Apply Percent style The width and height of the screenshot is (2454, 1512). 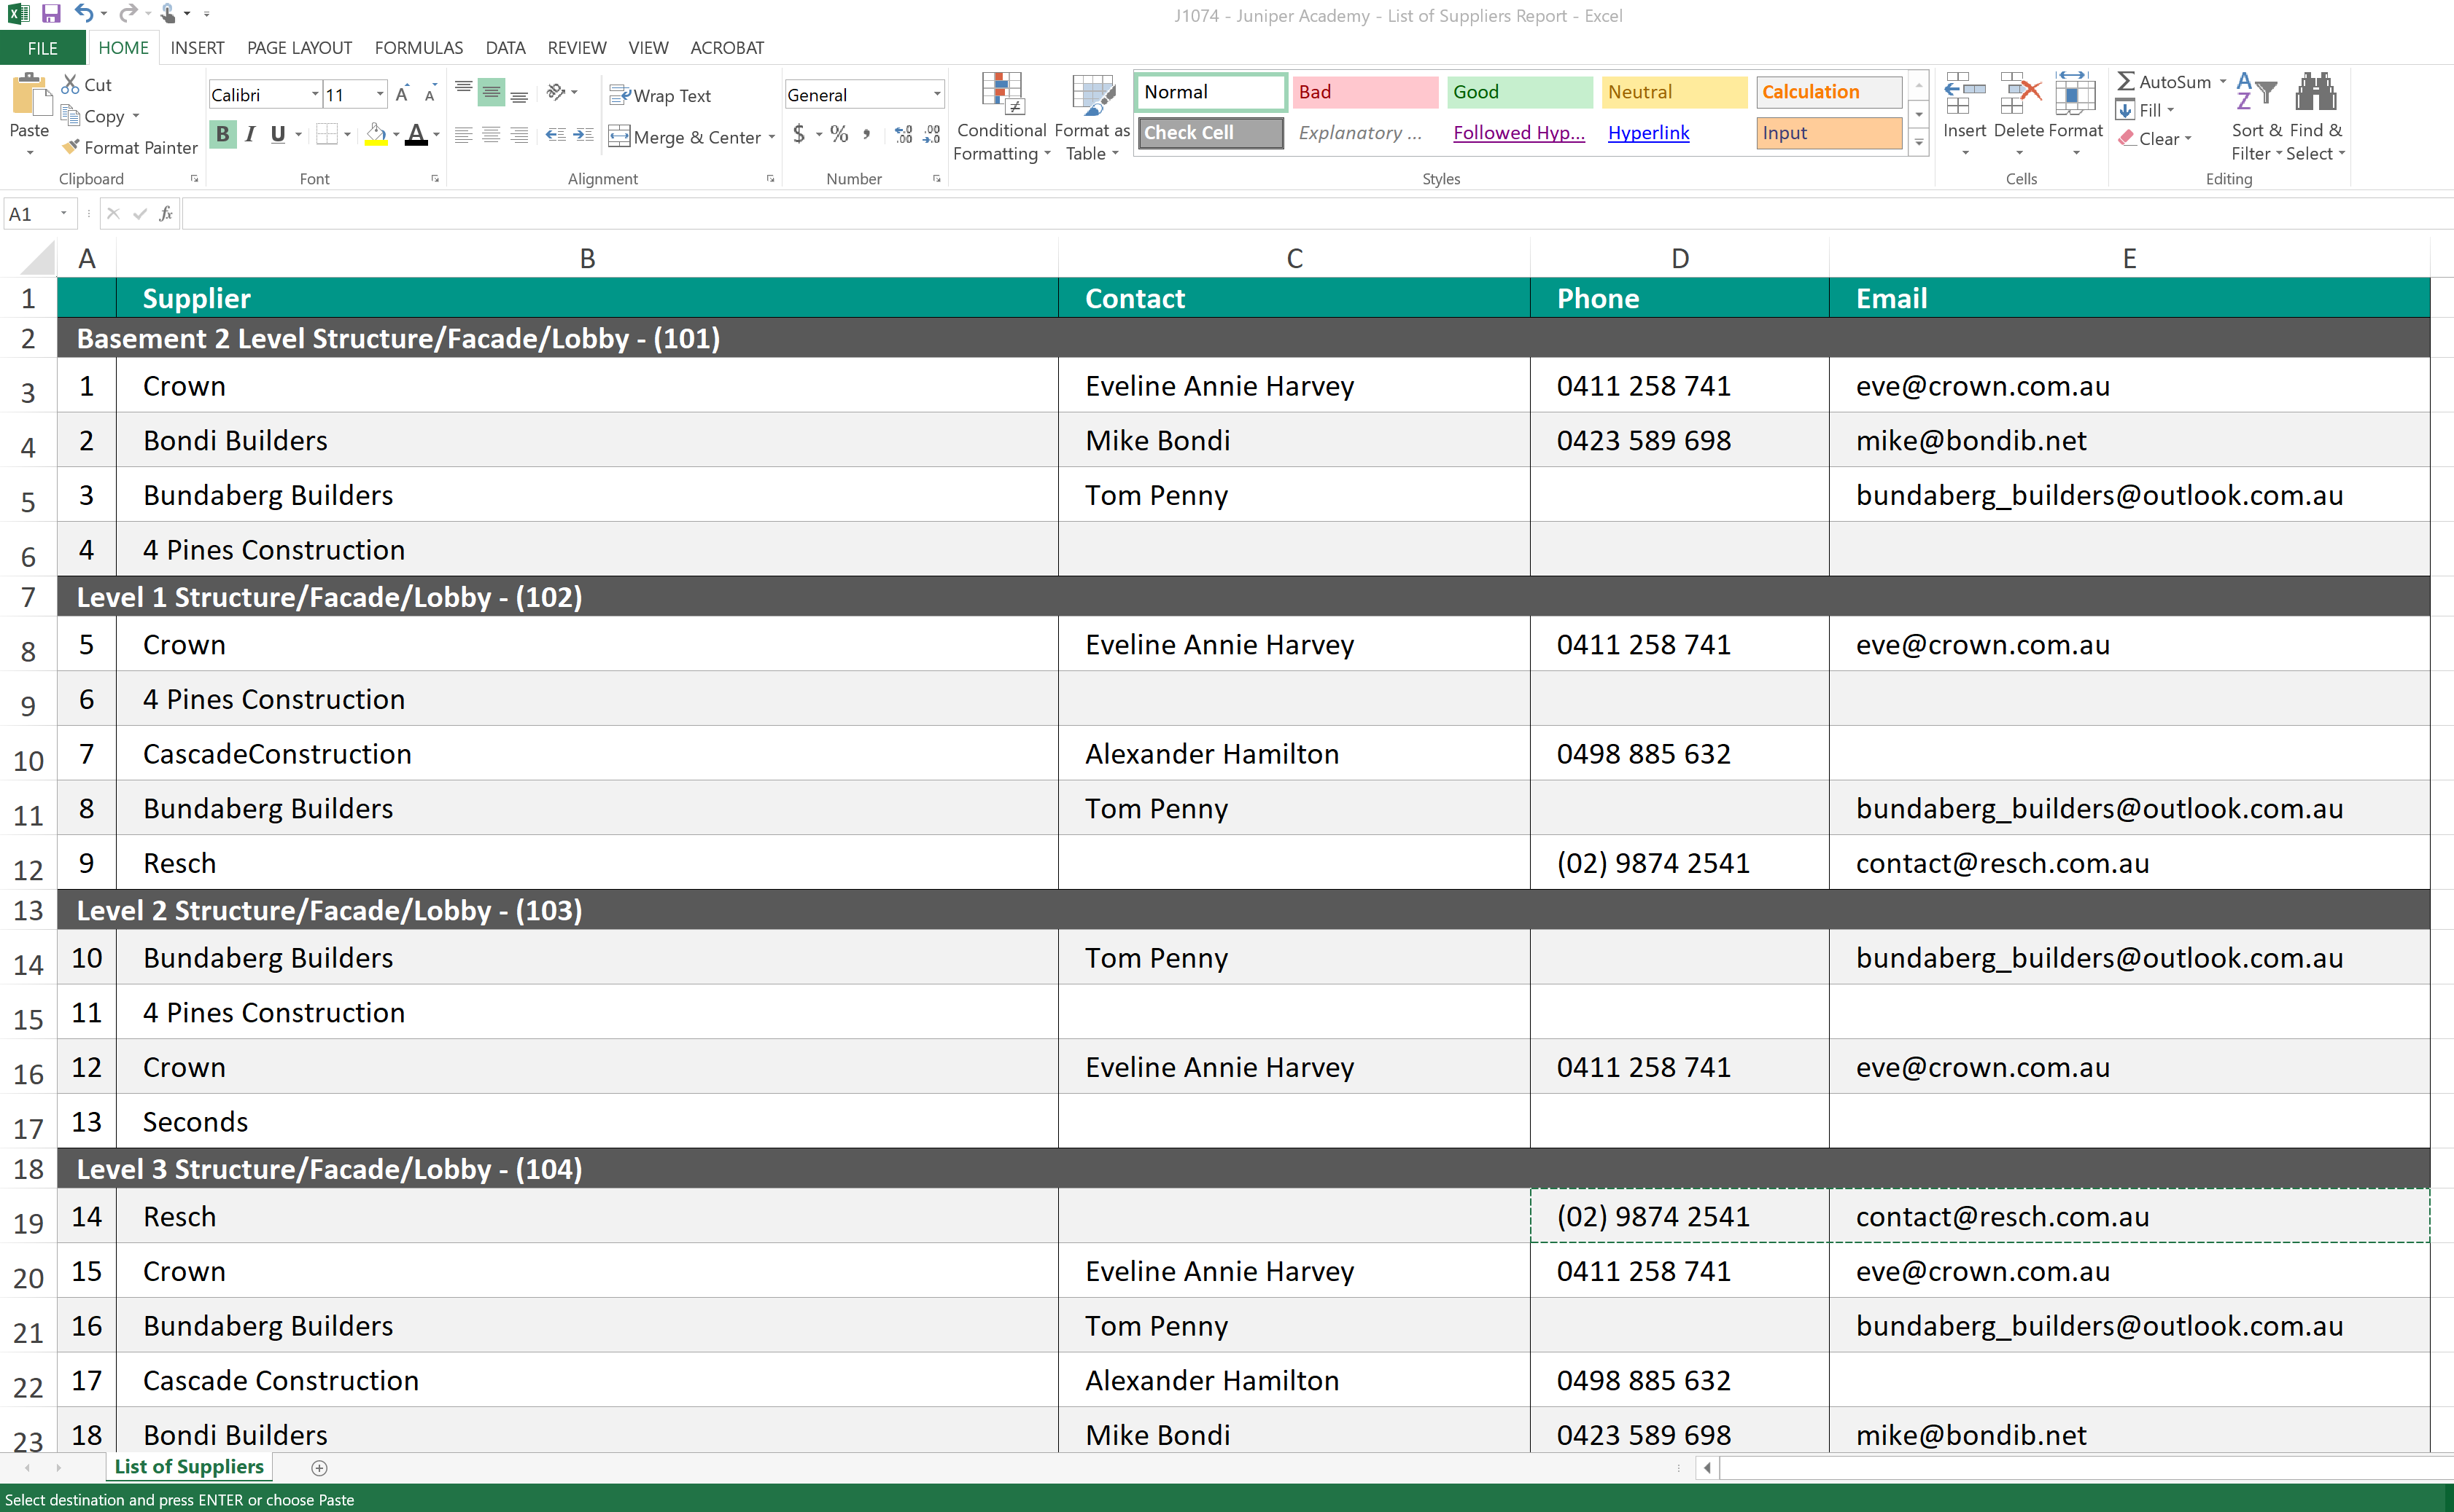click(839, 134)
